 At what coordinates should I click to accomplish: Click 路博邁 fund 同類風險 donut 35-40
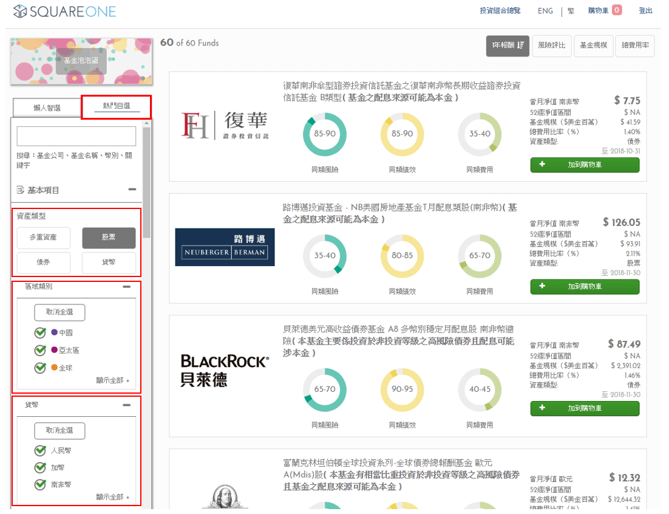(325, 256)
